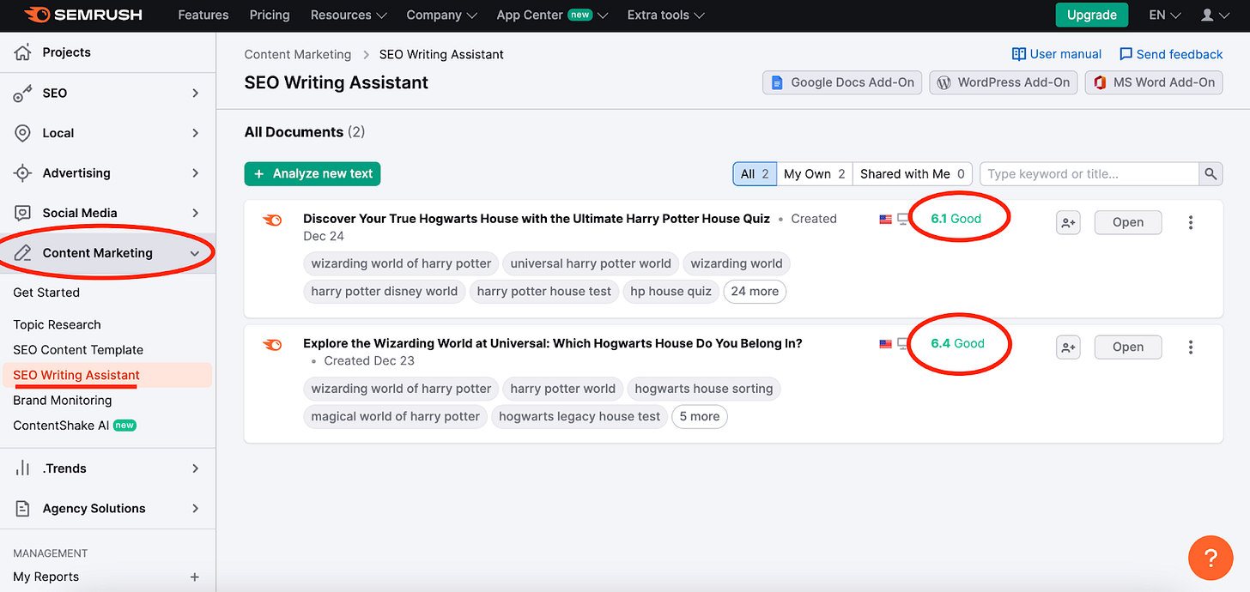Click the Social Media chat icon

click(x=23, y=213)
